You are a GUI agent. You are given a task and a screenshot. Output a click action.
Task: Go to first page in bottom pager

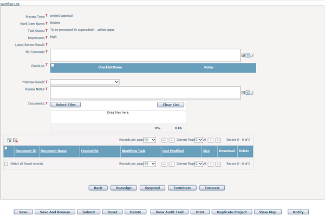click(164, 164)
